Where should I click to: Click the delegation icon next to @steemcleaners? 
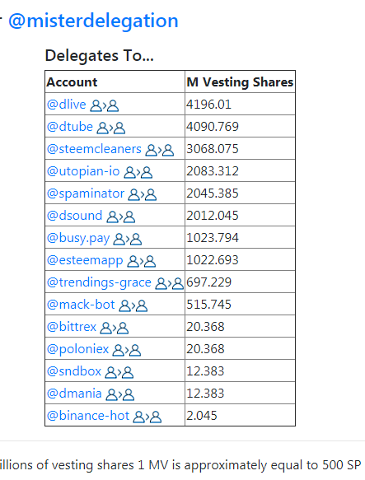click(x=159, y=151)
